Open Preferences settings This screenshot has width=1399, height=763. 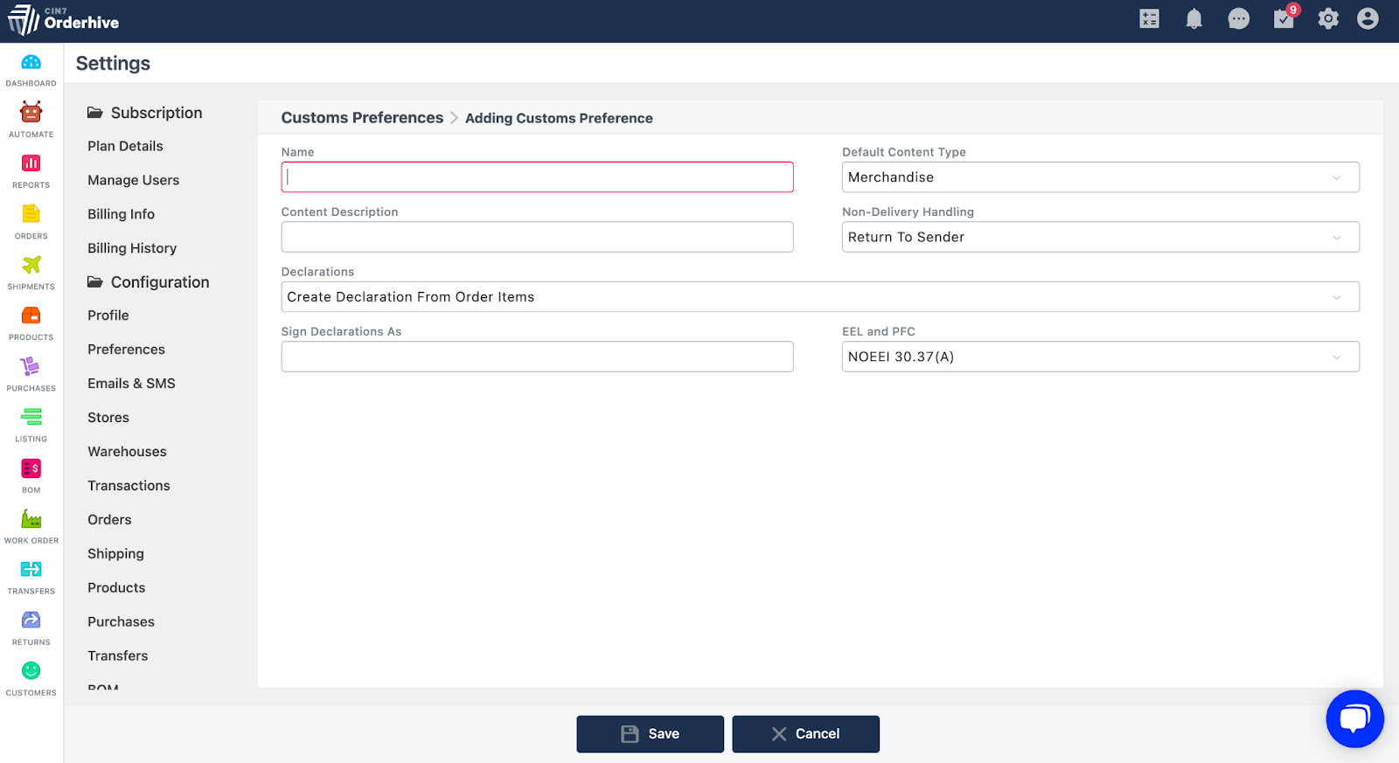[126, 350]
